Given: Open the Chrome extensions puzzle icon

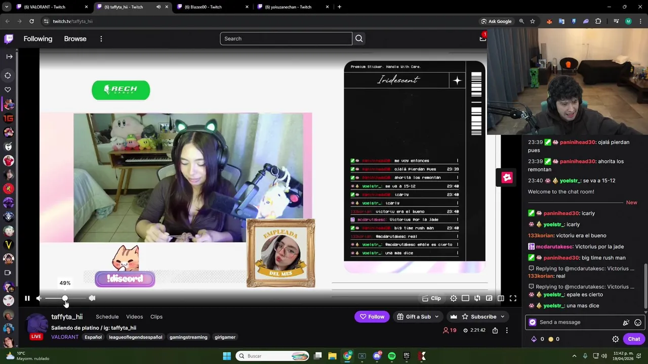Looking at the screenshot, I should (598, 21).
